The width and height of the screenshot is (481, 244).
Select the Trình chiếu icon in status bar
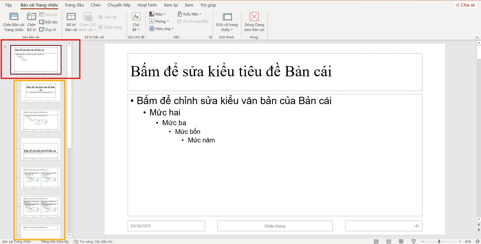(413, 241)
